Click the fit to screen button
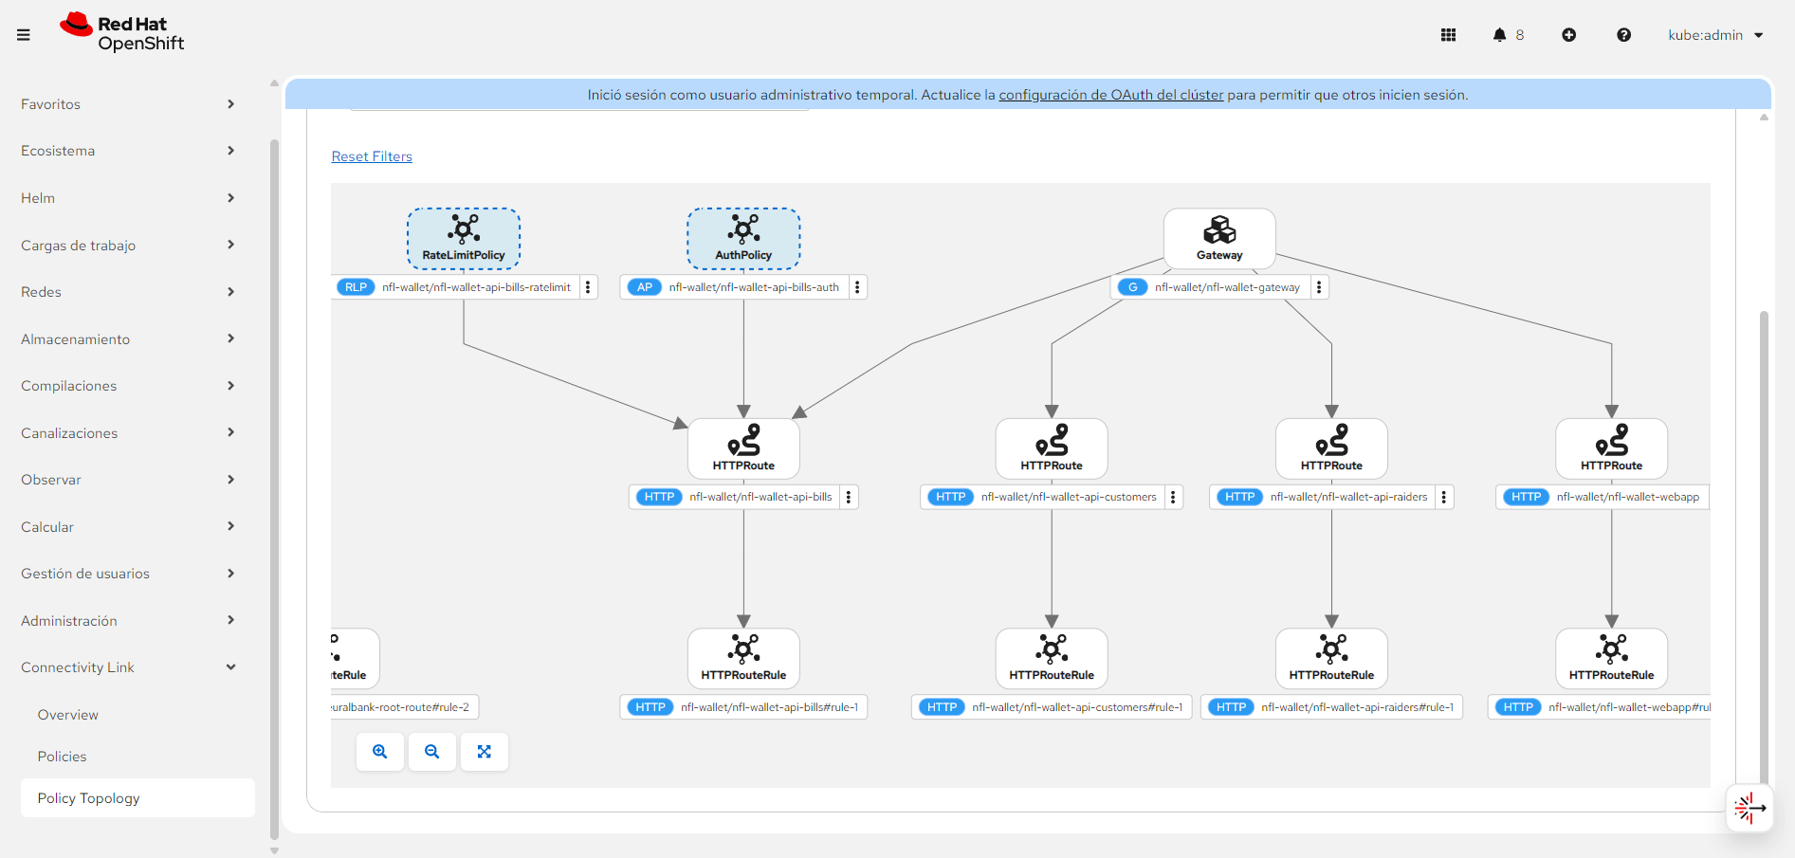Image resolution: width=1795 pixels, height=858 pixels. [485, 752]
